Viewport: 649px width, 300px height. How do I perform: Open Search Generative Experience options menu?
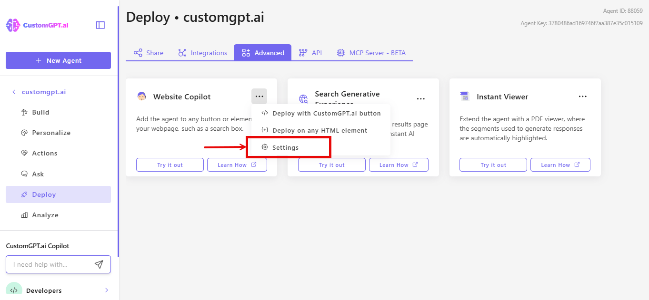click(x=420, y=98)
